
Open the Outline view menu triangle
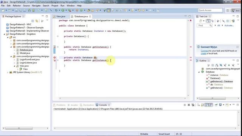click(238, 65)
